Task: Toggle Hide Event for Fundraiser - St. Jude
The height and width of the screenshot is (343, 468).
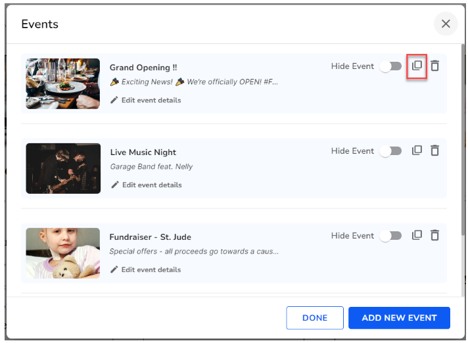Action: point(390,236)
